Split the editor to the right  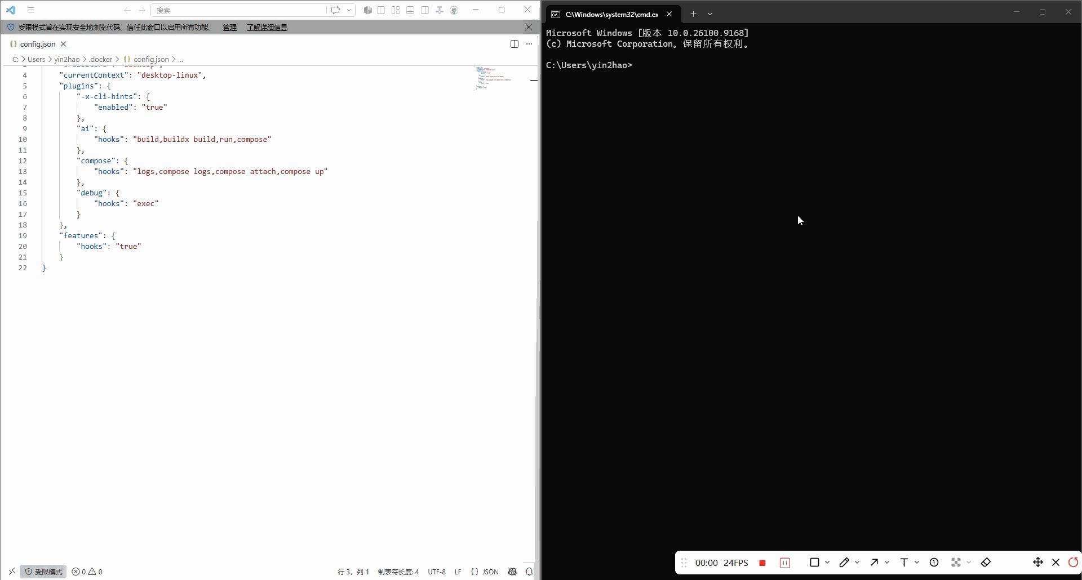coord(515,44)
